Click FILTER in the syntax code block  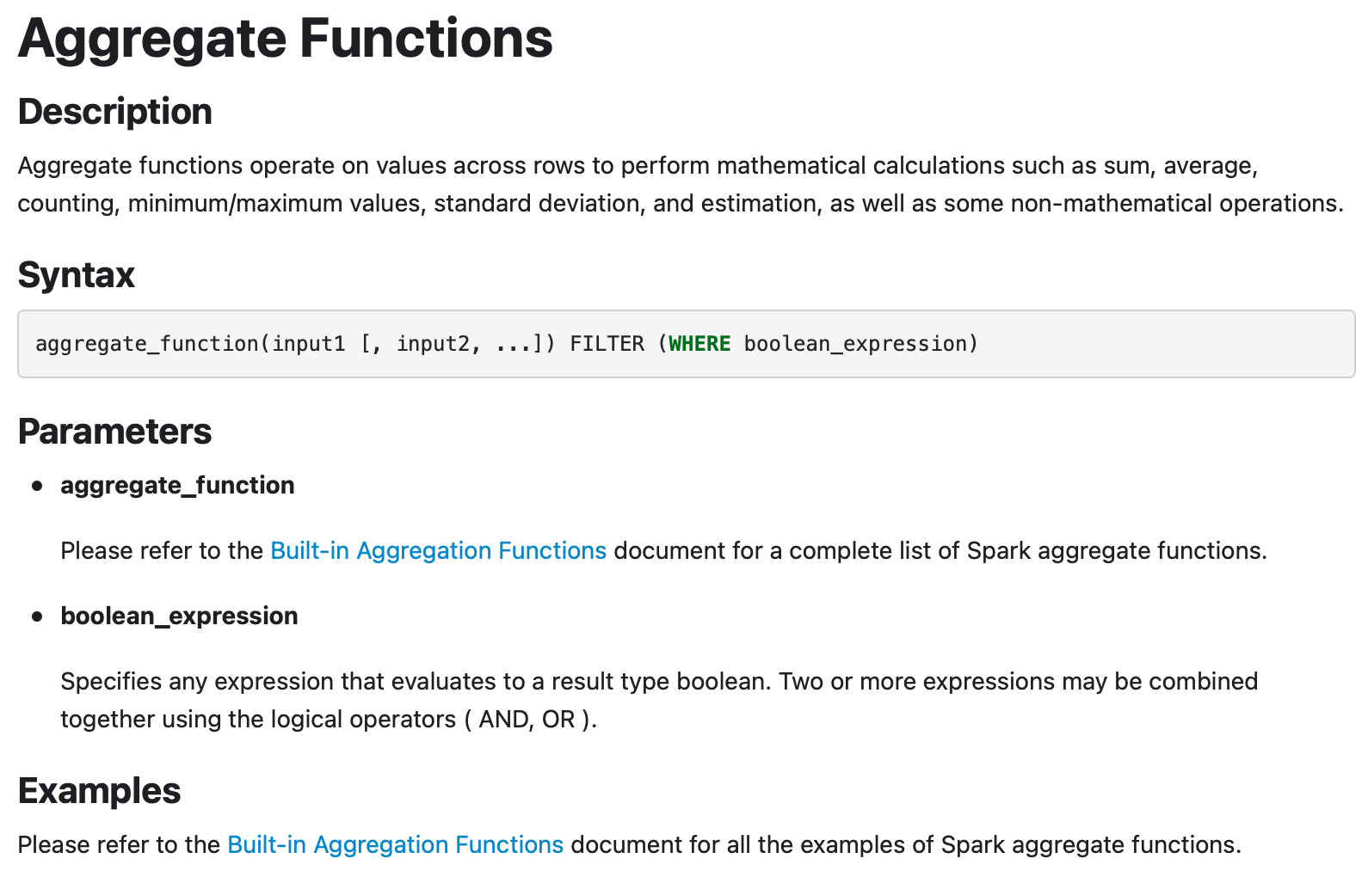pyautogui.click(x=607, y=344)
